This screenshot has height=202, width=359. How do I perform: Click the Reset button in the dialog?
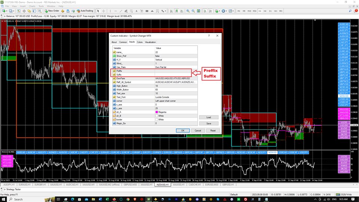pyautogui.click(x=213, y=131)
